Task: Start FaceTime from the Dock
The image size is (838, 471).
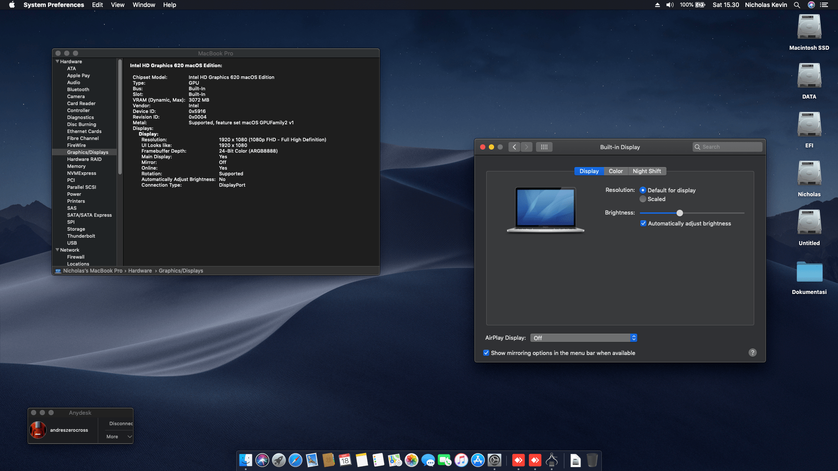Action: coord(444,460)
